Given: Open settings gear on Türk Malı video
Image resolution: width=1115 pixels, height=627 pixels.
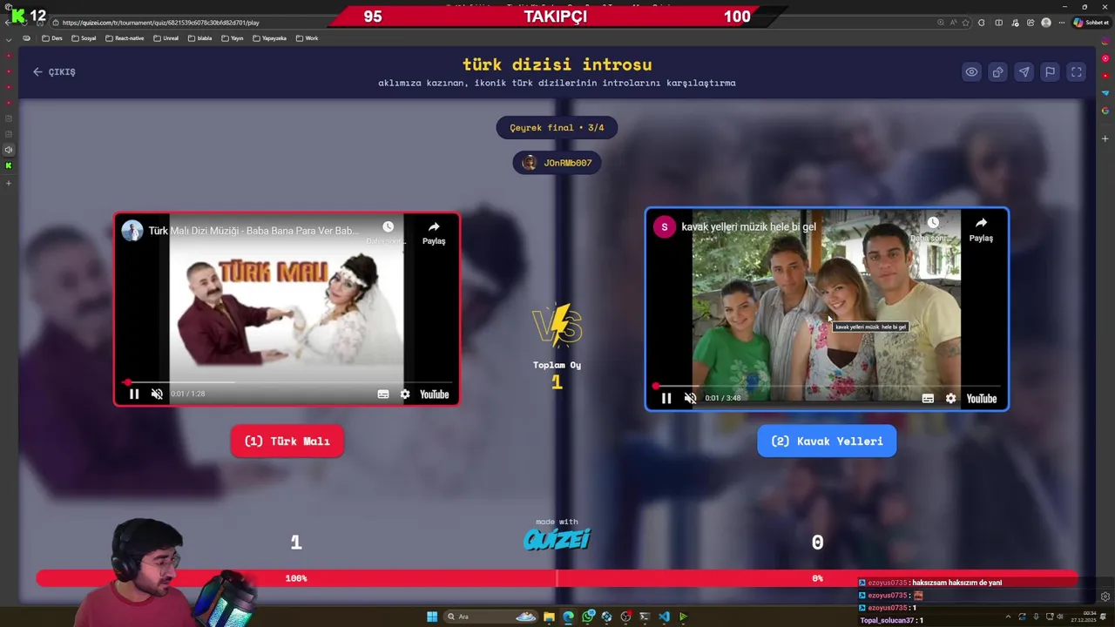Looking at the screenshot, I should click(x=405, y=394).
